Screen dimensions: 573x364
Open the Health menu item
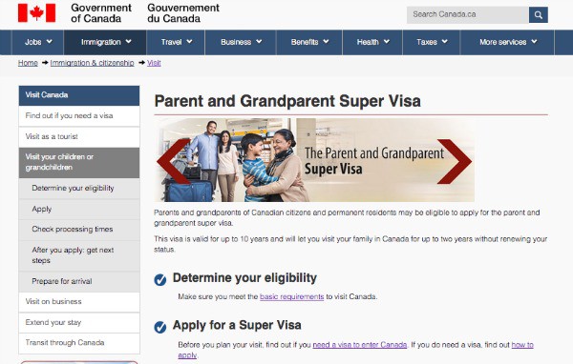[x=372, y=42]
